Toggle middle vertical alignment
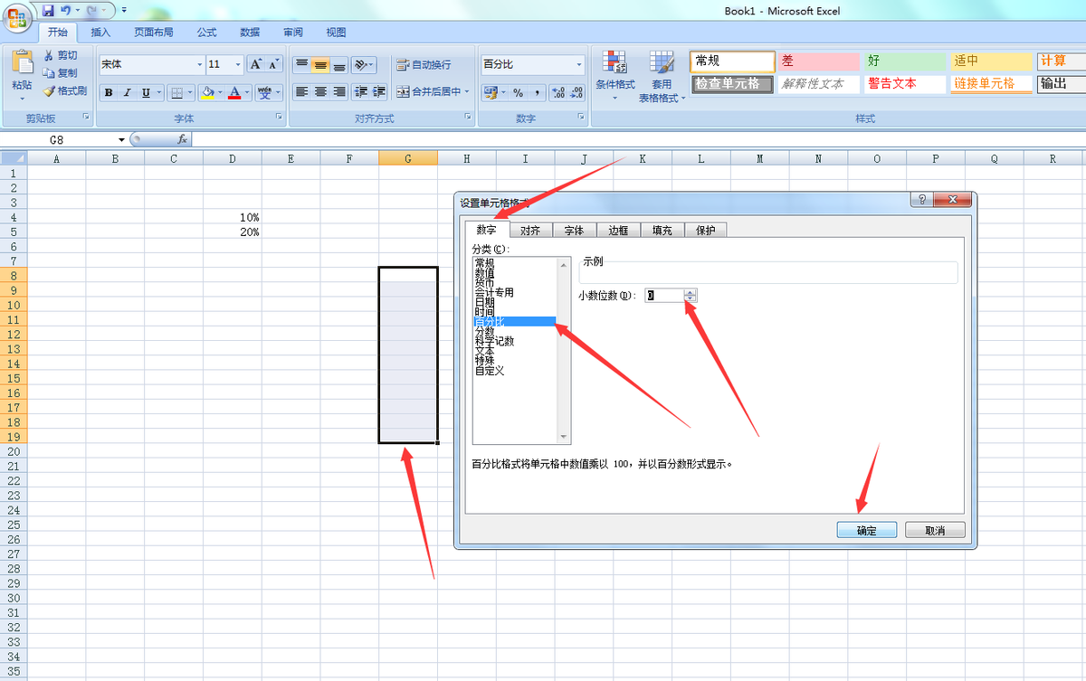Screen dimensions: 1086x681 pyautogui.click(x=320, y=65)
